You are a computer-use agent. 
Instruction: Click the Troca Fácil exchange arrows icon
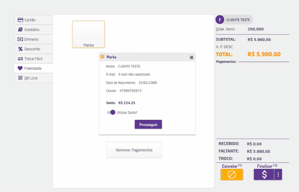20,59
